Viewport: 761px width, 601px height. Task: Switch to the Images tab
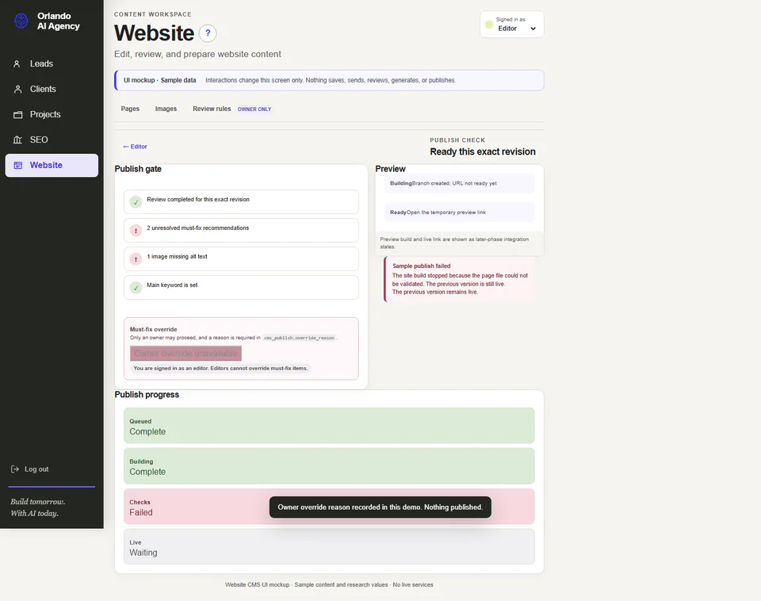coord(166,109)
